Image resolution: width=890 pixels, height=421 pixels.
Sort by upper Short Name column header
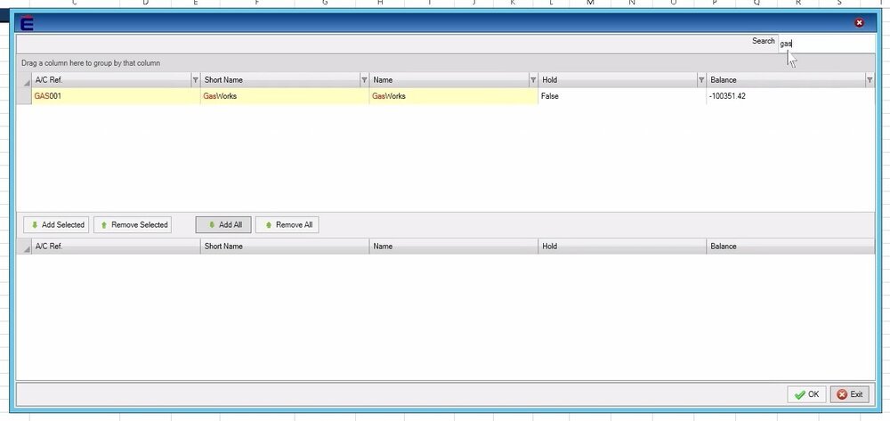click(x=280, y=80)
